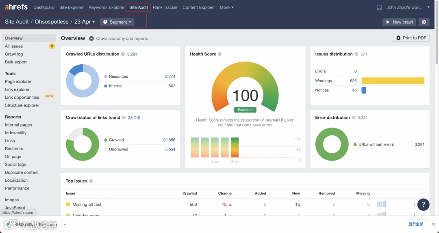Expand the 23 Apr crawl date dropdown
The image size is (439, 233).
tap(85, 22)
